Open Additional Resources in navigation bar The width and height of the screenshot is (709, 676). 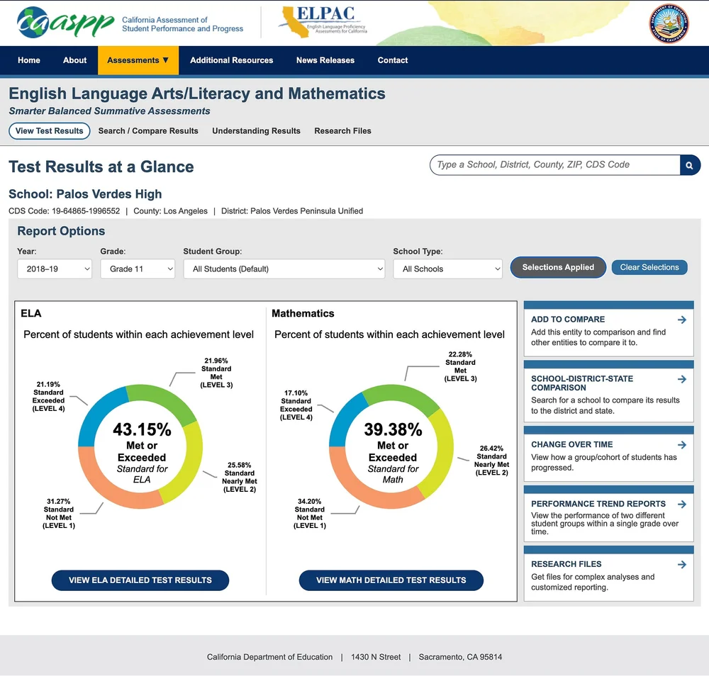point(232,60)
